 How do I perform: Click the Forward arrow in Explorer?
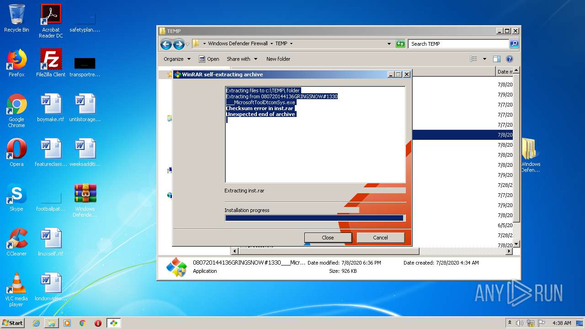(179, 44)
